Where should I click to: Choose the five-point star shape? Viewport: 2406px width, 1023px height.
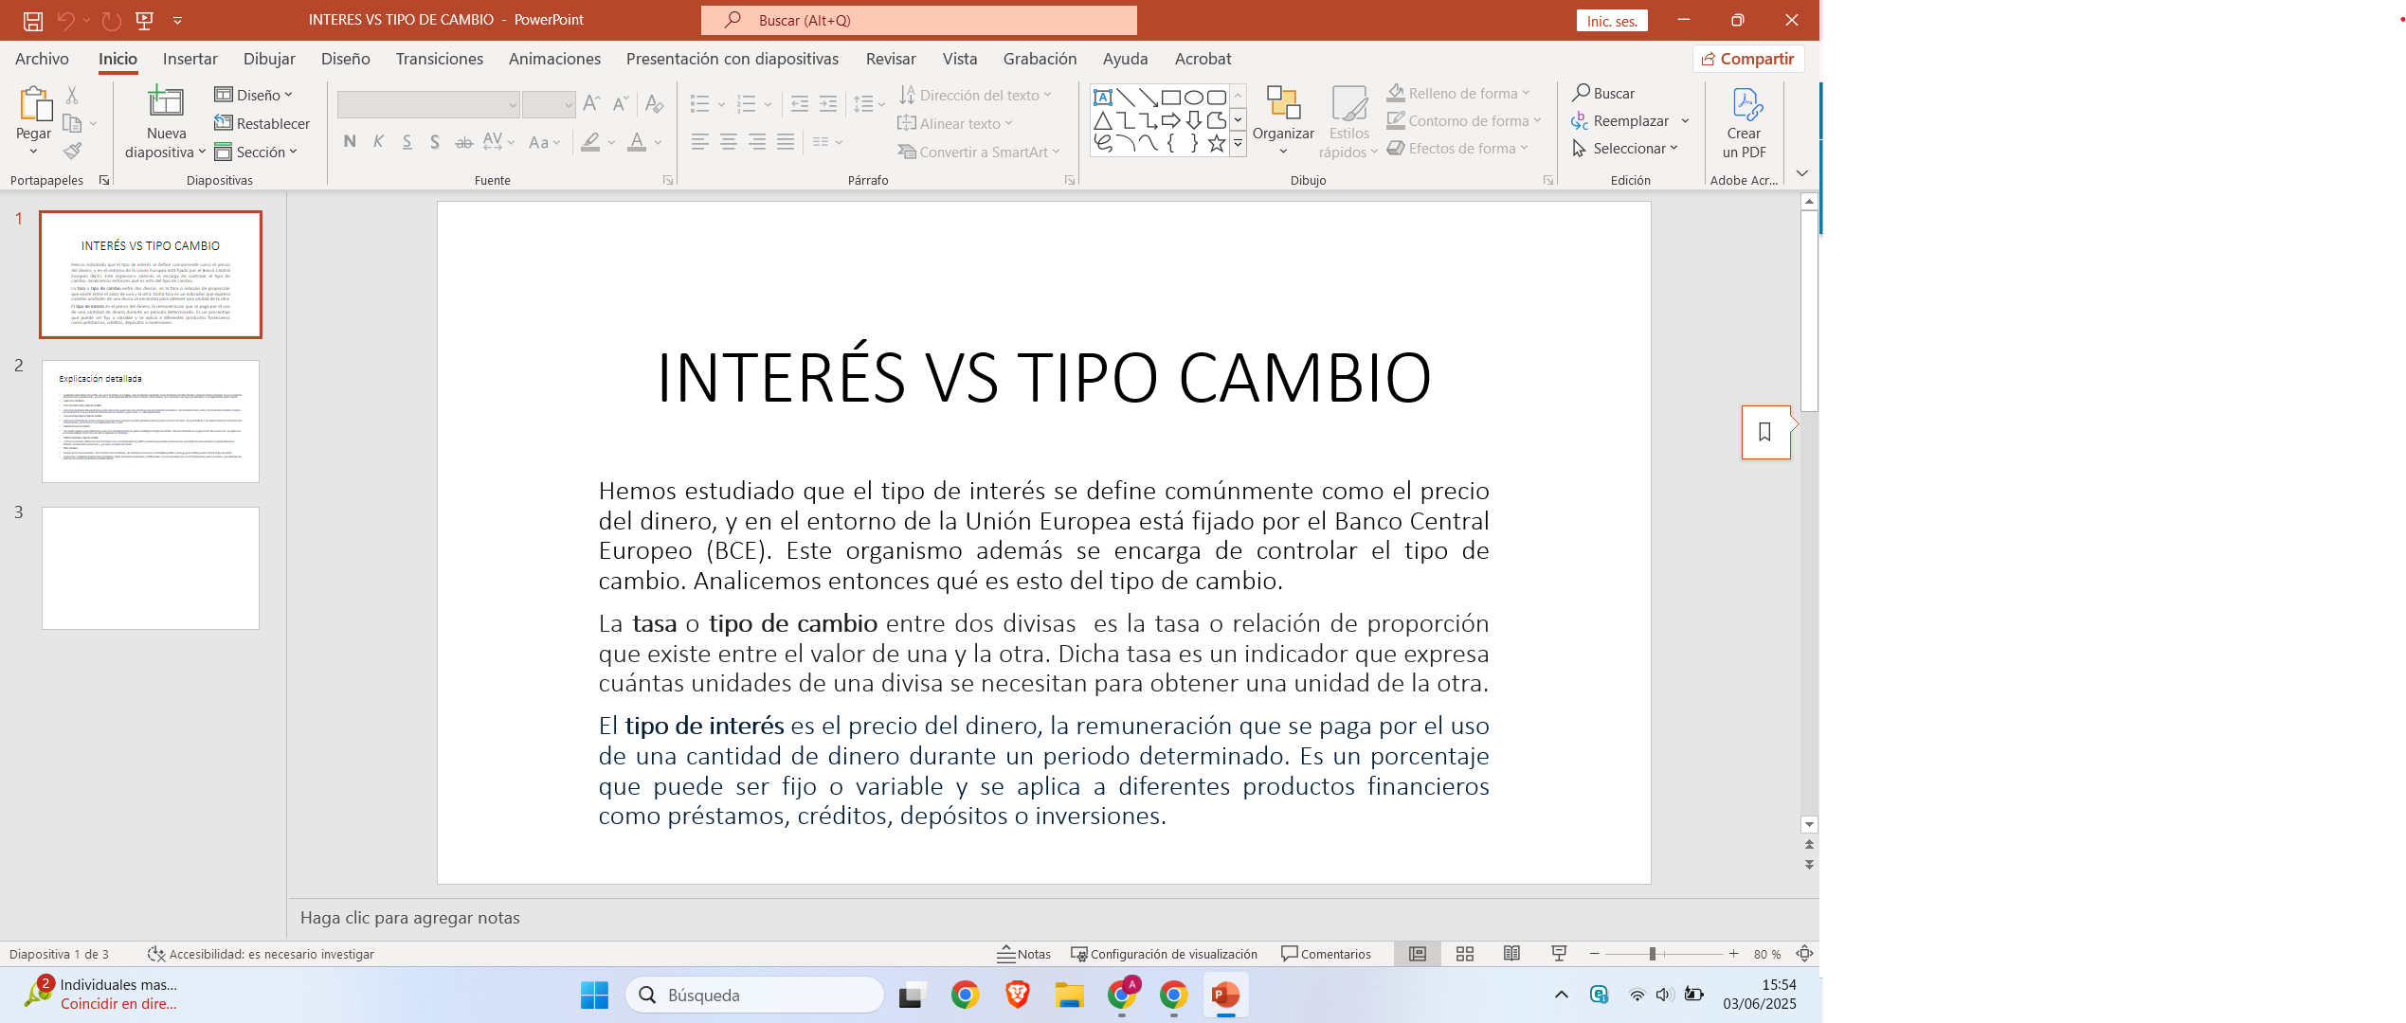(x=1217, y=143)
